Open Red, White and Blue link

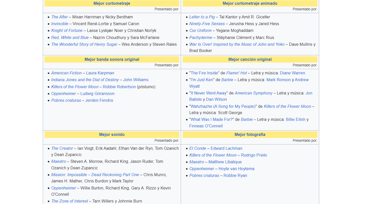coord(70,38)
